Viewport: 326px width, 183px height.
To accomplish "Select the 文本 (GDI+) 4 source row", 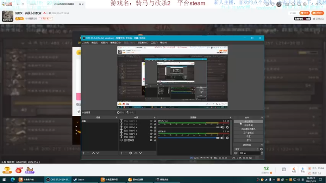I will 138,127.
